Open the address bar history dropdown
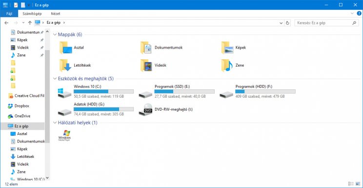This screenshot has height=188, width=363. 281,23
